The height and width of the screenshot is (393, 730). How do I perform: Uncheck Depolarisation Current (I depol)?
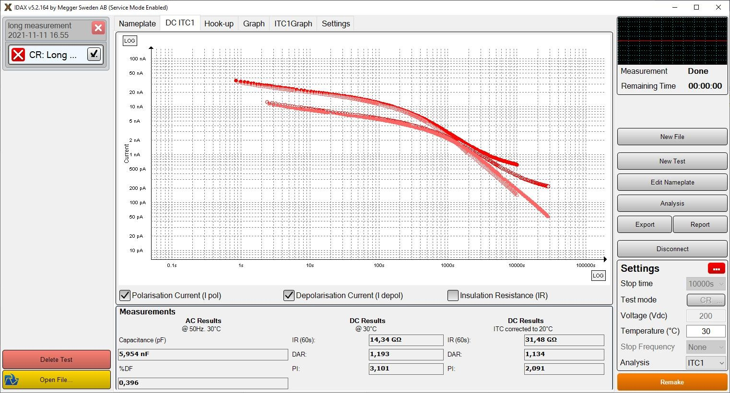[289, 295]
